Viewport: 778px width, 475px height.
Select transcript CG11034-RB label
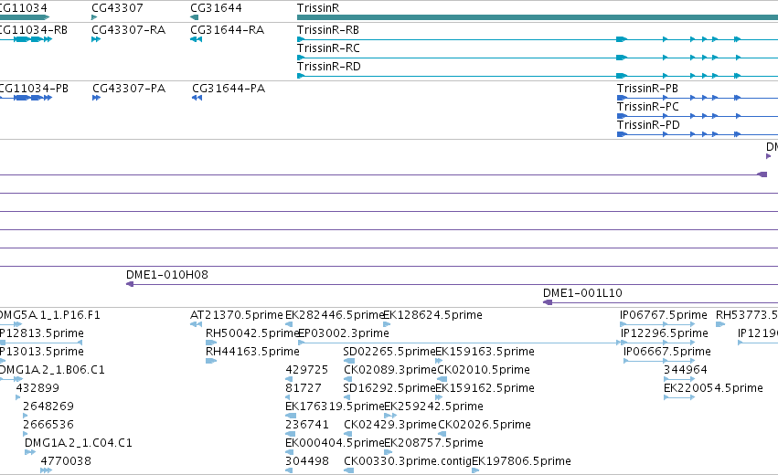pyautogui.click(x=33, y=30)
